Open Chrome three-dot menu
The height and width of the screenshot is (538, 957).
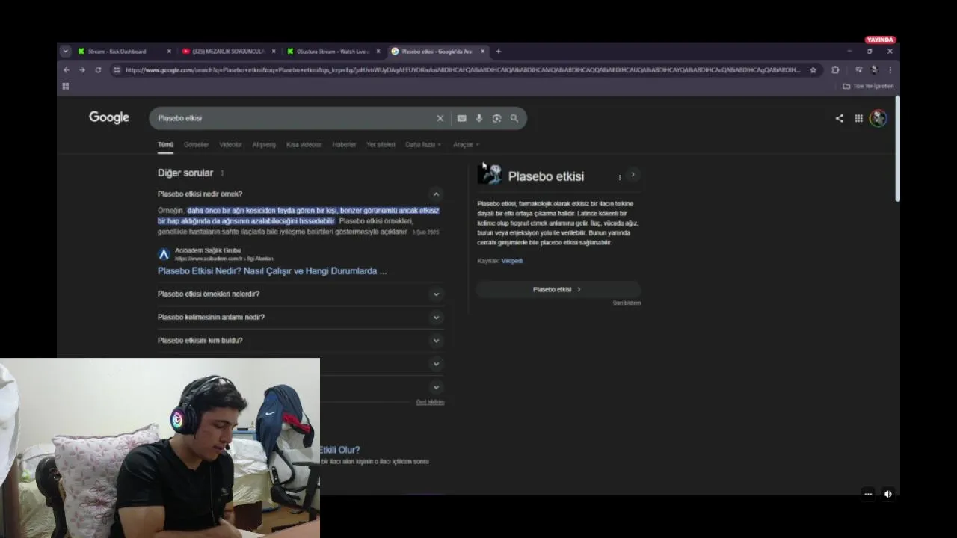[890, 69]
